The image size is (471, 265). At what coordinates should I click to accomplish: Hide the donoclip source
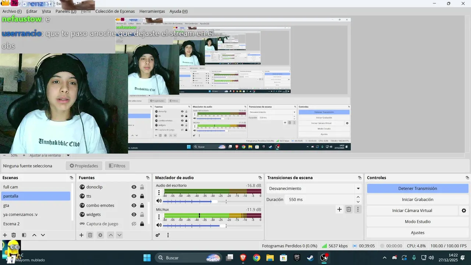(x=134, y=187)
